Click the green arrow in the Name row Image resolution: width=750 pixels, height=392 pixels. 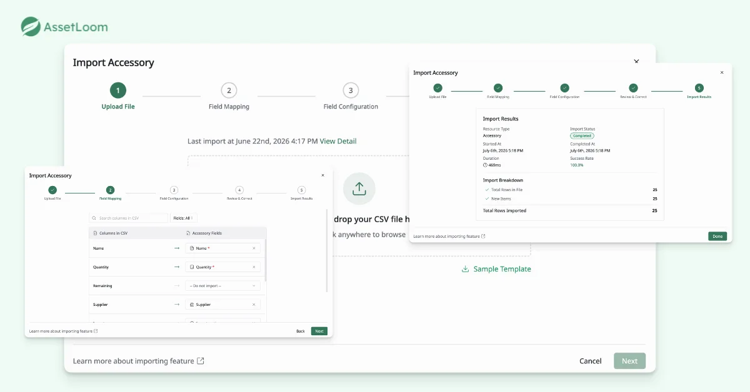(177, 248)
